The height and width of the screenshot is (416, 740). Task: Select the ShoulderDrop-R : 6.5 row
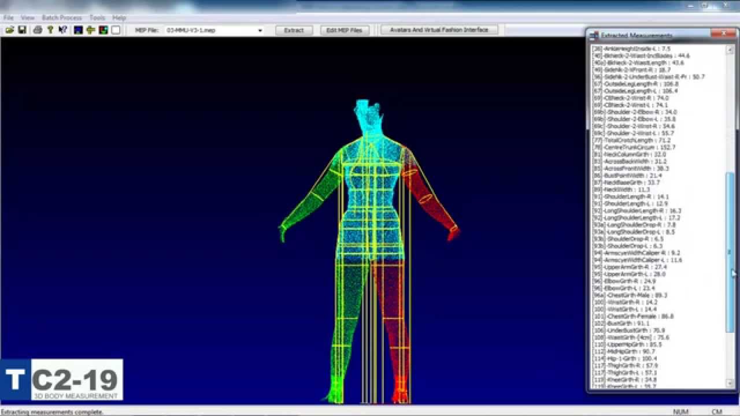628,239
